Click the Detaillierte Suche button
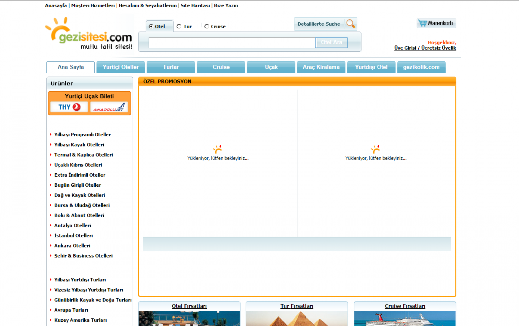This screenshot has height=326, width=519. click(x=319, y=24)
